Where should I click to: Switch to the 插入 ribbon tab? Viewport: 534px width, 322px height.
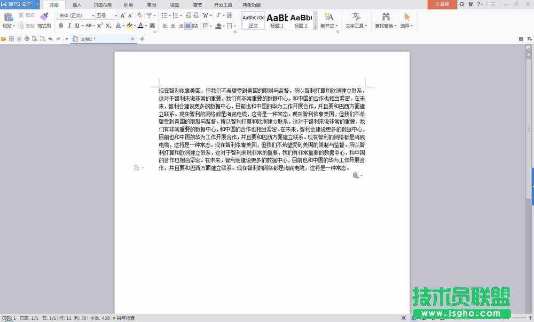(x=77, y=5)
